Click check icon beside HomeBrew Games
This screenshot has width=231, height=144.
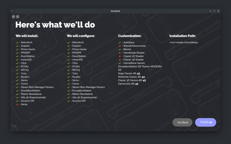120,63
